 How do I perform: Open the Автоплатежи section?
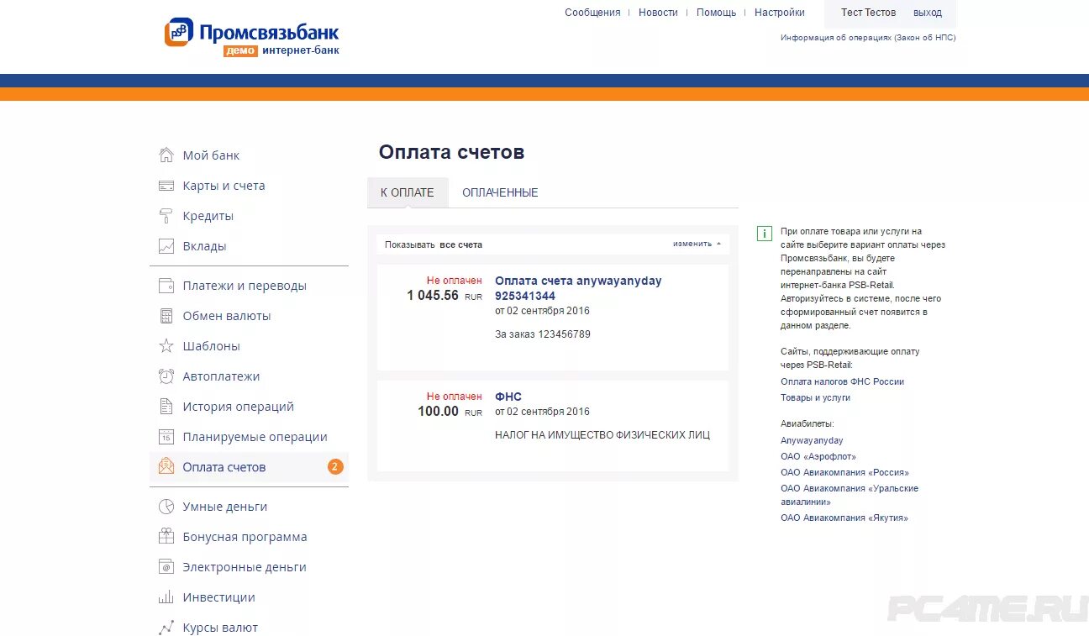coord(221,376)
